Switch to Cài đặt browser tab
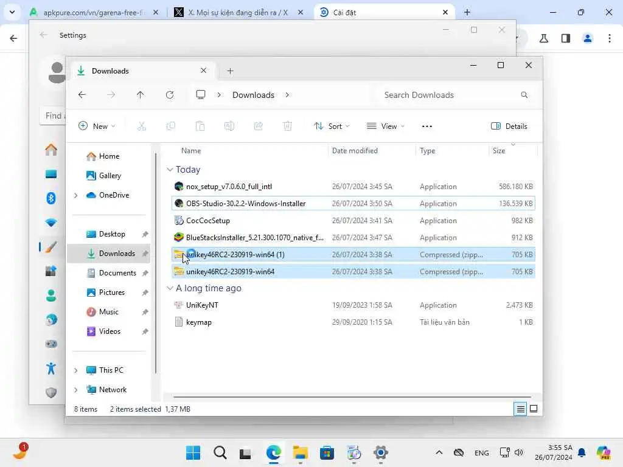Viewport: 623px width, 467px height. [384, 12]
